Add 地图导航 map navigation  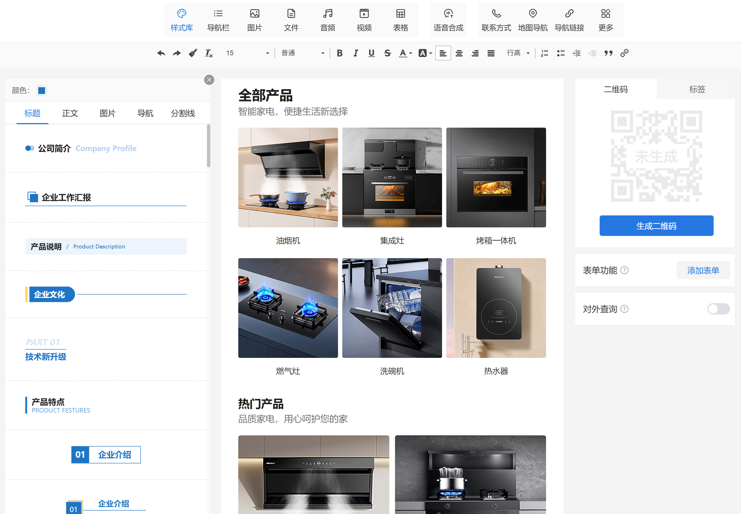tap(533, 20)
